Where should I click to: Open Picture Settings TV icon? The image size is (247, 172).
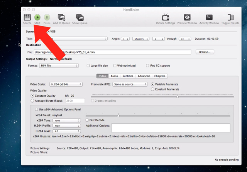[166, 17]
